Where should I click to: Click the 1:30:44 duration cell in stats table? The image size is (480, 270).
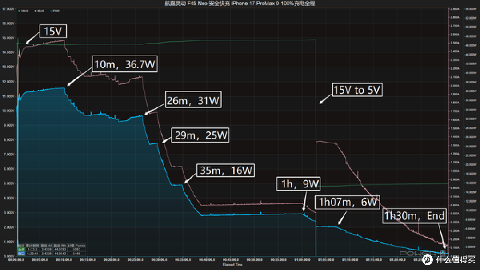(32, 254)
